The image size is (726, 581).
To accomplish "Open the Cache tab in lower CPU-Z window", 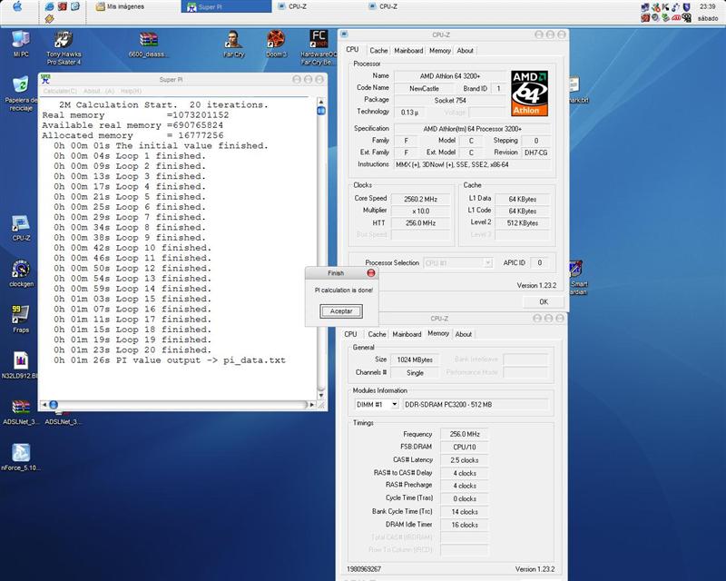I will pyautogui.click(x=378, y=334).
